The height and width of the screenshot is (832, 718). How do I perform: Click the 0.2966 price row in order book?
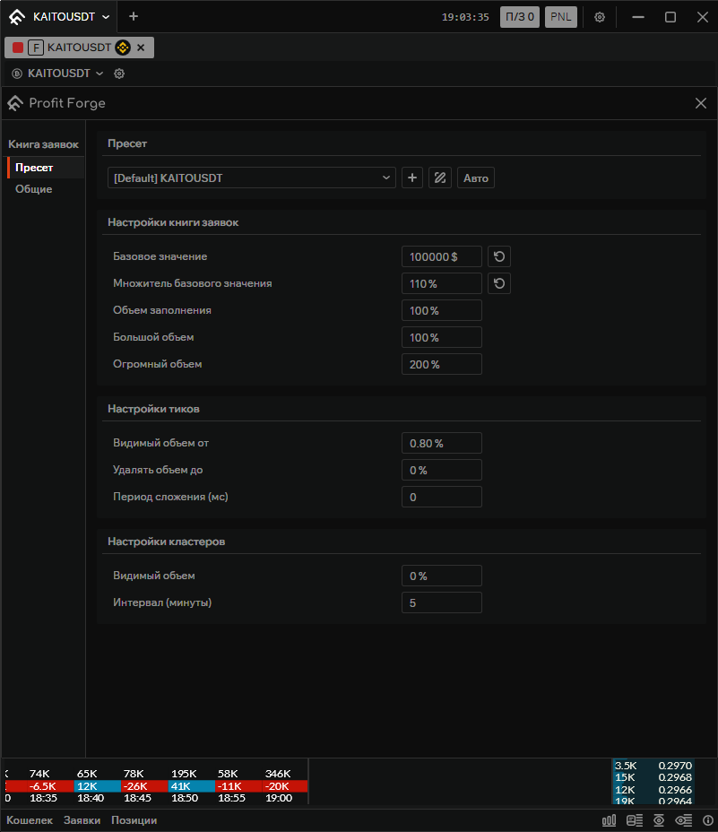(x=653, y=790)
